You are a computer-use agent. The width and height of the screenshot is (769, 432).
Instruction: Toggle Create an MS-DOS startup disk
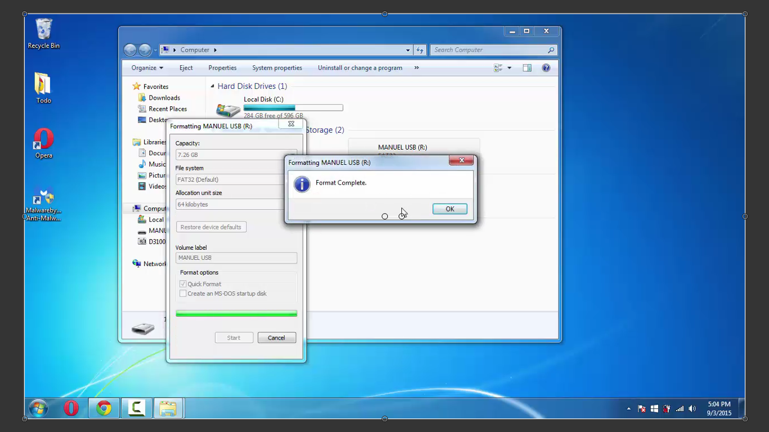coord(183,294)
